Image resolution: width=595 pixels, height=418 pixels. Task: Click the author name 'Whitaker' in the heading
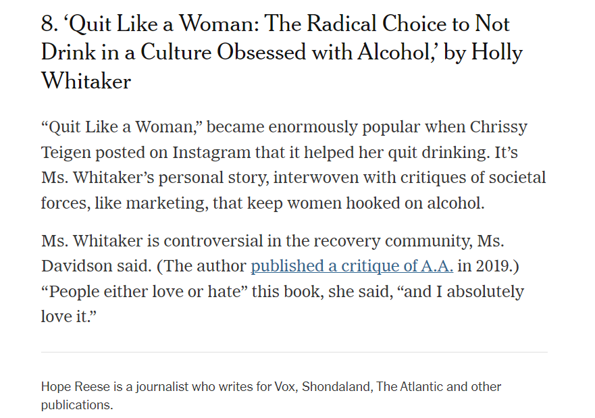point(86,81)
